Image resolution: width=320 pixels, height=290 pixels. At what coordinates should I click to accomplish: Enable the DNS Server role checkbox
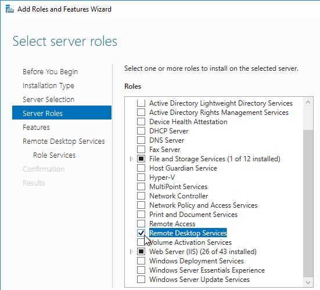(x=141, y=140)
